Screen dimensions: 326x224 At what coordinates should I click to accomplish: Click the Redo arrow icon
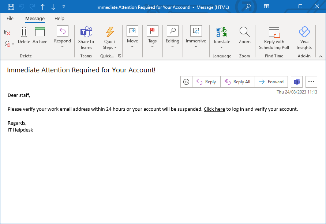pos(32,7)
